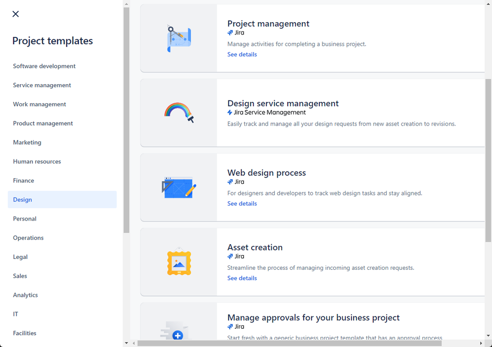Click the Jira logo under Web design process

coord(235,182)
